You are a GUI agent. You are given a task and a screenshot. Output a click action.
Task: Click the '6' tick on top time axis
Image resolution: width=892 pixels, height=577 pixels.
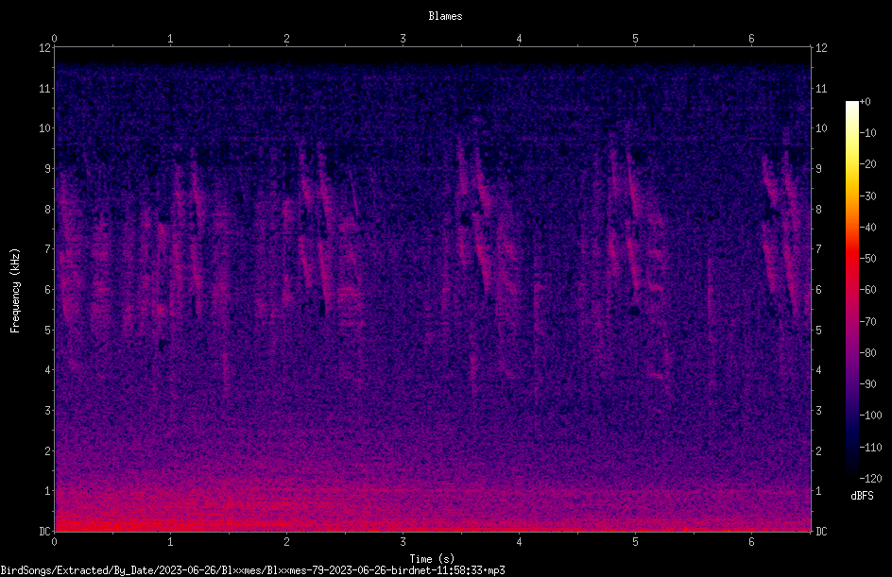pos(751,39)
